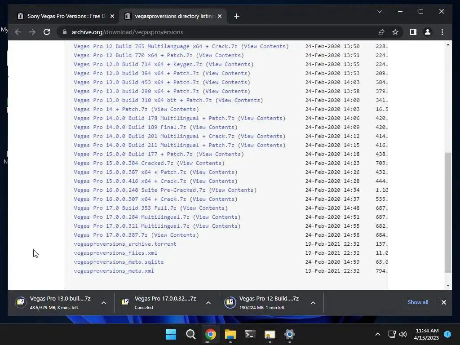Expand options for Vegas Pro 13.0 download
The width and height of the screenshot is (460, 345).
(104, 303)
